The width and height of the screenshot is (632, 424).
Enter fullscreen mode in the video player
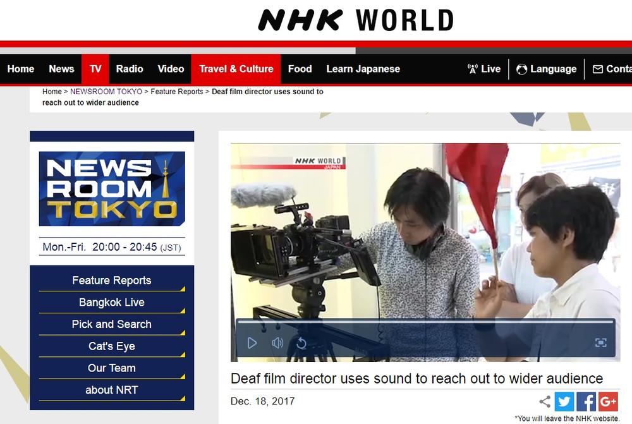[x=600, y=342]
